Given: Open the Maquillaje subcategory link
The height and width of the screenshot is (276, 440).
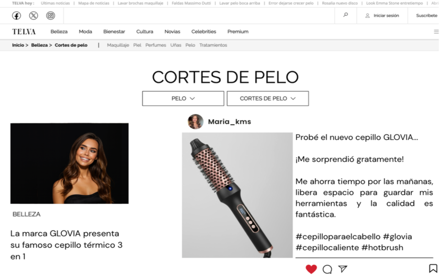Looking at the screenshot, I should pos(118,45).
